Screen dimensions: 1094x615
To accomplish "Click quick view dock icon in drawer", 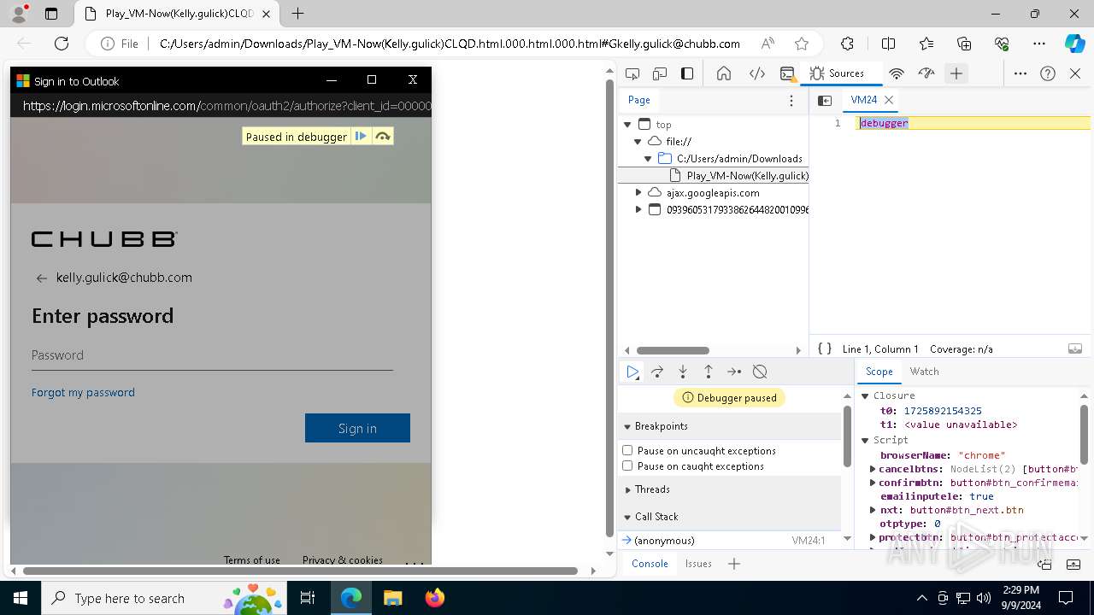I will point(1044,564).
